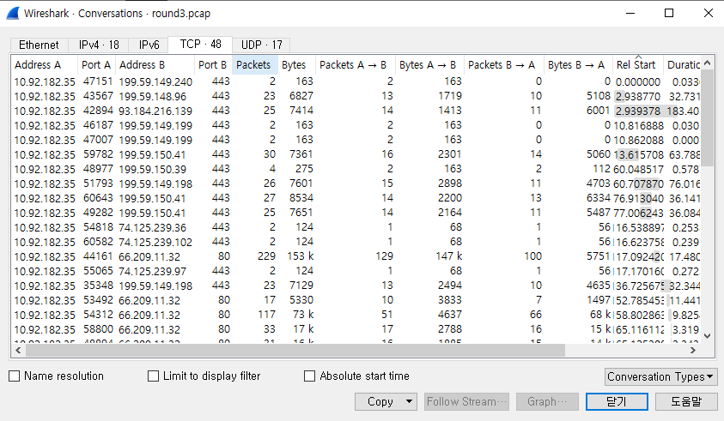Click the horizontal scrollbar left arrow
The height and width of the screenshot is (421, 724).
point(18,351)
